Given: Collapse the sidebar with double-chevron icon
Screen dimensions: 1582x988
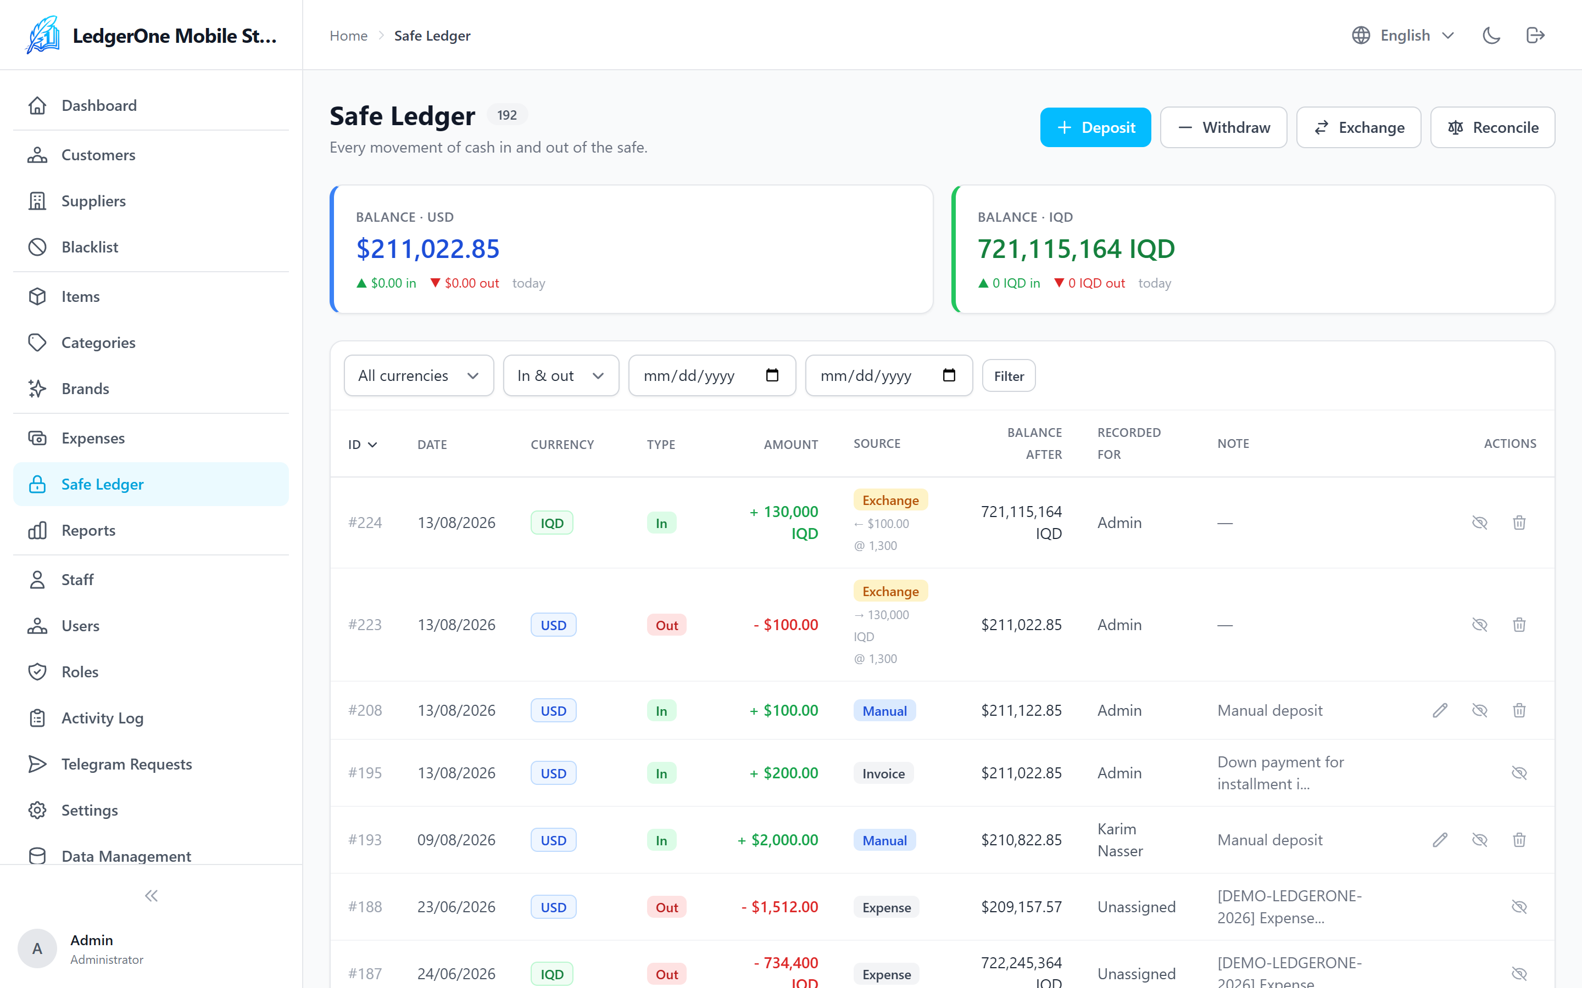Looking at the screenshot, I should point(151,895).
